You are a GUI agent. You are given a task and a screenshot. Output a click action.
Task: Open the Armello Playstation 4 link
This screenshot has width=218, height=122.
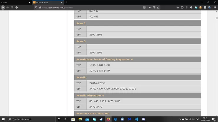click(90, 96)
